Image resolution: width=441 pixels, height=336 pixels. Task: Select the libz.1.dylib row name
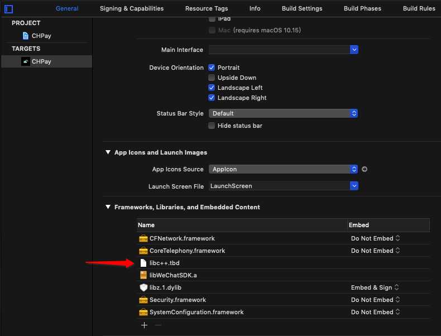165,287
